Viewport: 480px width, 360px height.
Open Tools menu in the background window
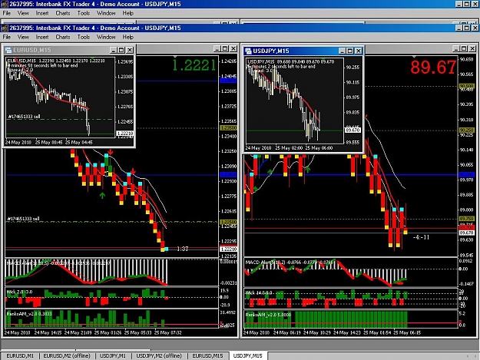coord(83,13)
